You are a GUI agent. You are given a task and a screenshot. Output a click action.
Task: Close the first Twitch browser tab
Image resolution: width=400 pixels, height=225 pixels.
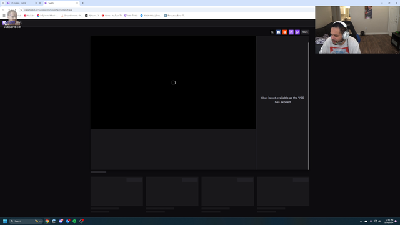tap(40, 3)
